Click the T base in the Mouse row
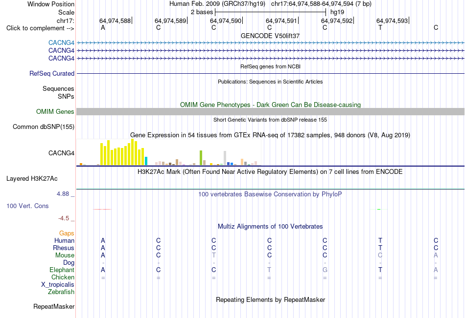The height and width of the screenshot is (318, 465). coord(214,255)
